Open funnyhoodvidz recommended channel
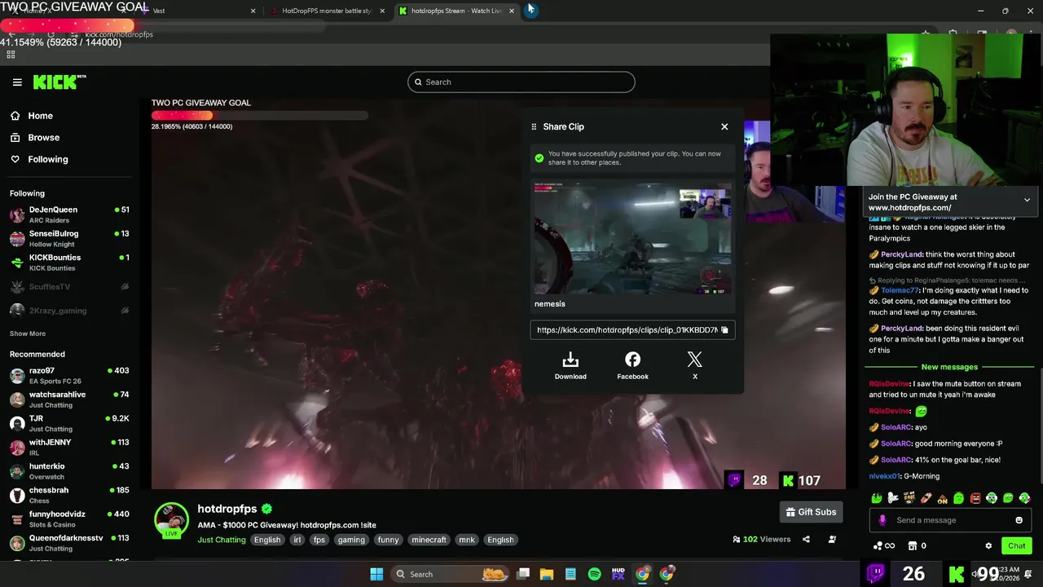 pyautogui.click(x=69, y=519)
